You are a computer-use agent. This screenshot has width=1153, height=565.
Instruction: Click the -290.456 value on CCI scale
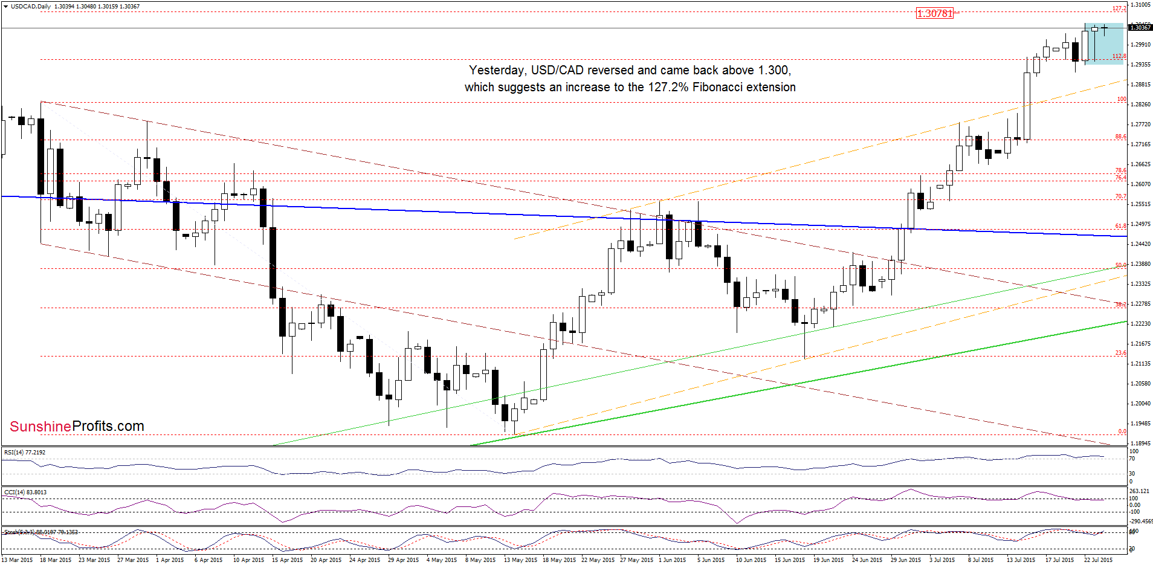tap(1140, 521)
